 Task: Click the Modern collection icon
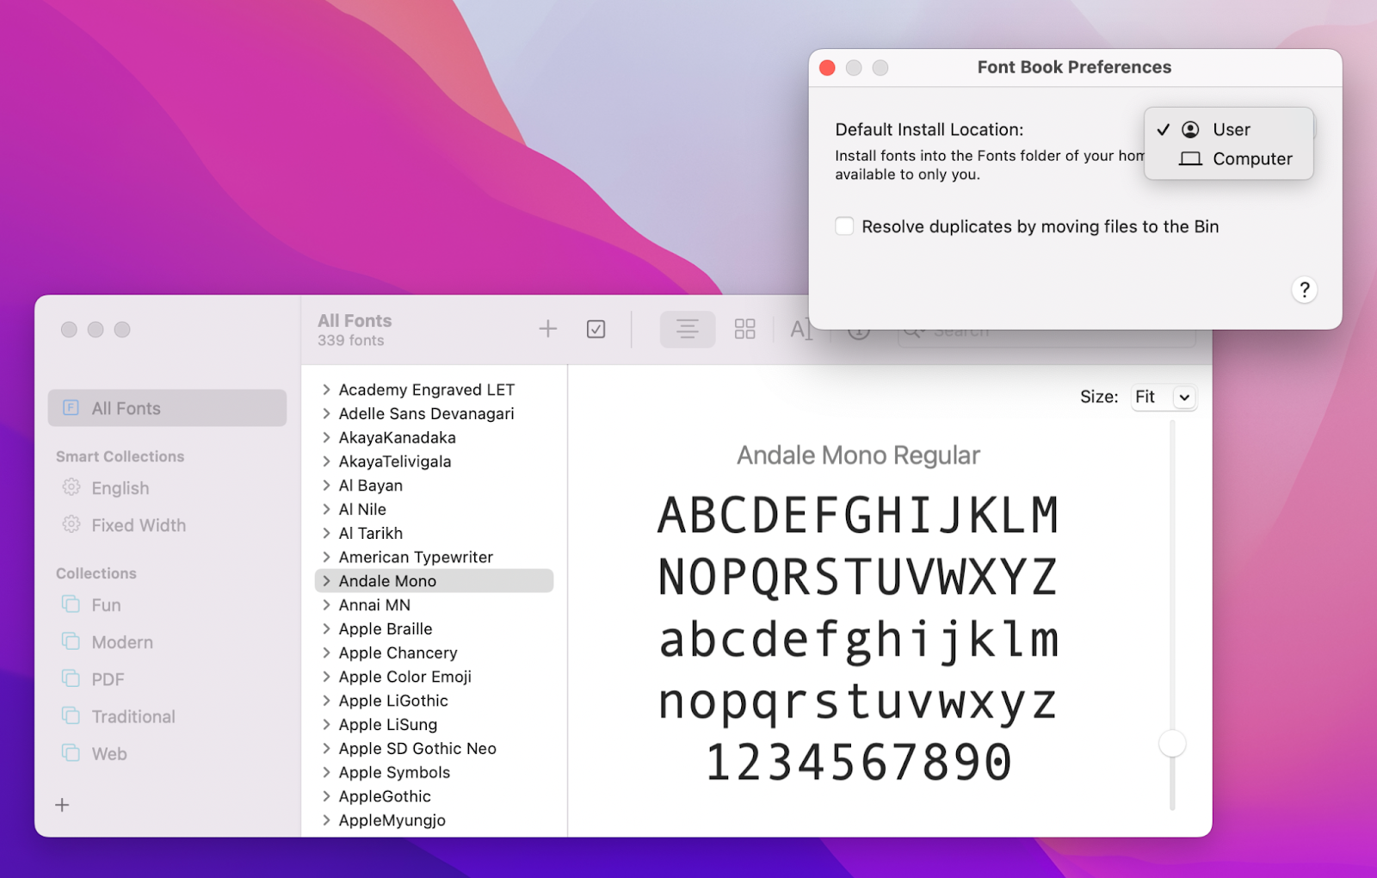coord(71,641)
